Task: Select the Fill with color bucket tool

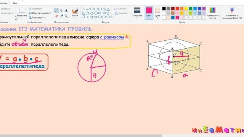Action: (x=61, y=10)
